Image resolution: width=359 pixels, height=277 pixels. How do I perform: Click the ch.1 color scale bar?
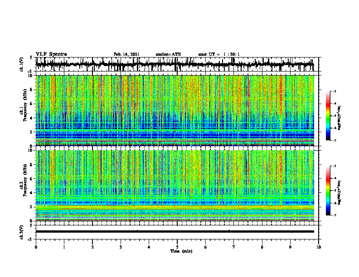[328, 116]
